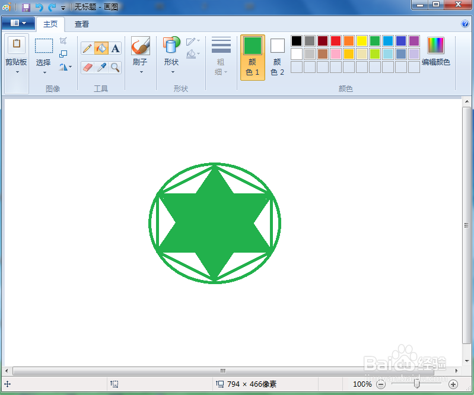Pick the indigo blue color swatch
Screen dimensions: 474x395
[401, 41]
